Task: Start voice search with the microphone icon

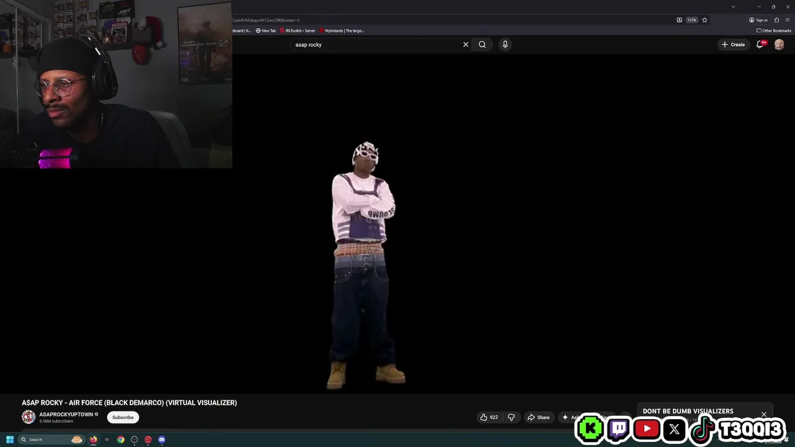Action: pyautogui.click(x=505, y=44)
